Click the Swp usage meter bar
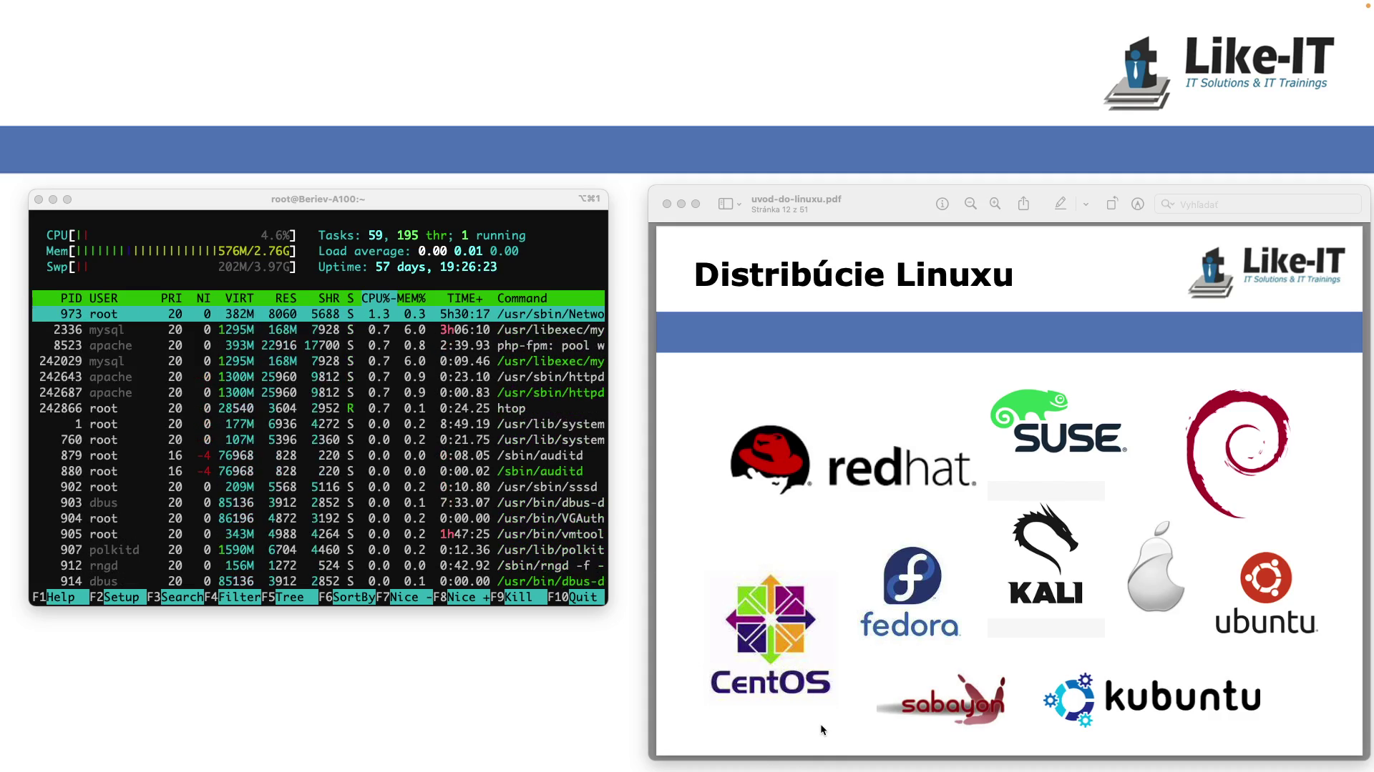The height and width of the screenshot is (772, 1374). [x=171, y=267]
